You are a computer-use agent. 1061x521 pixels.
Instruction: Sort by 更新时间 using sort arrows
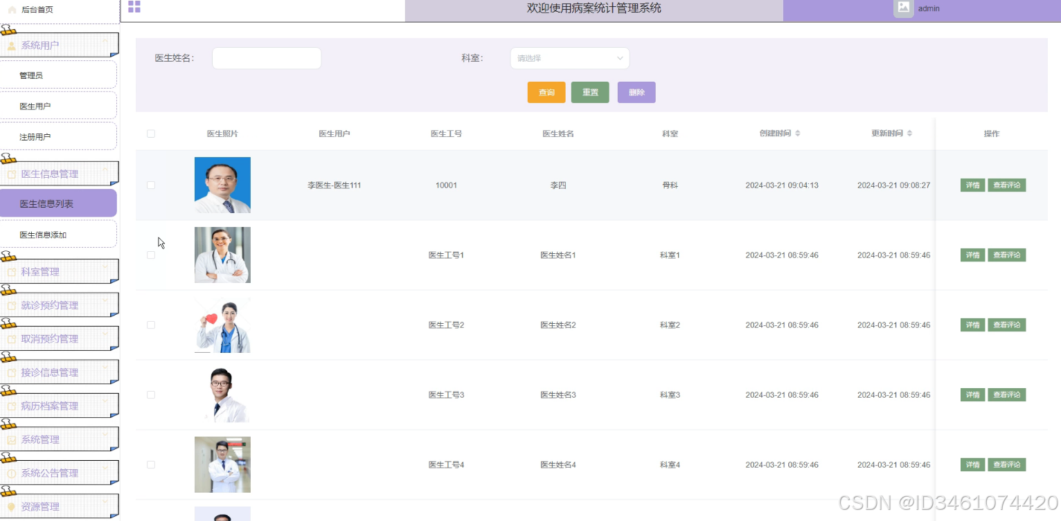[910, 134]
